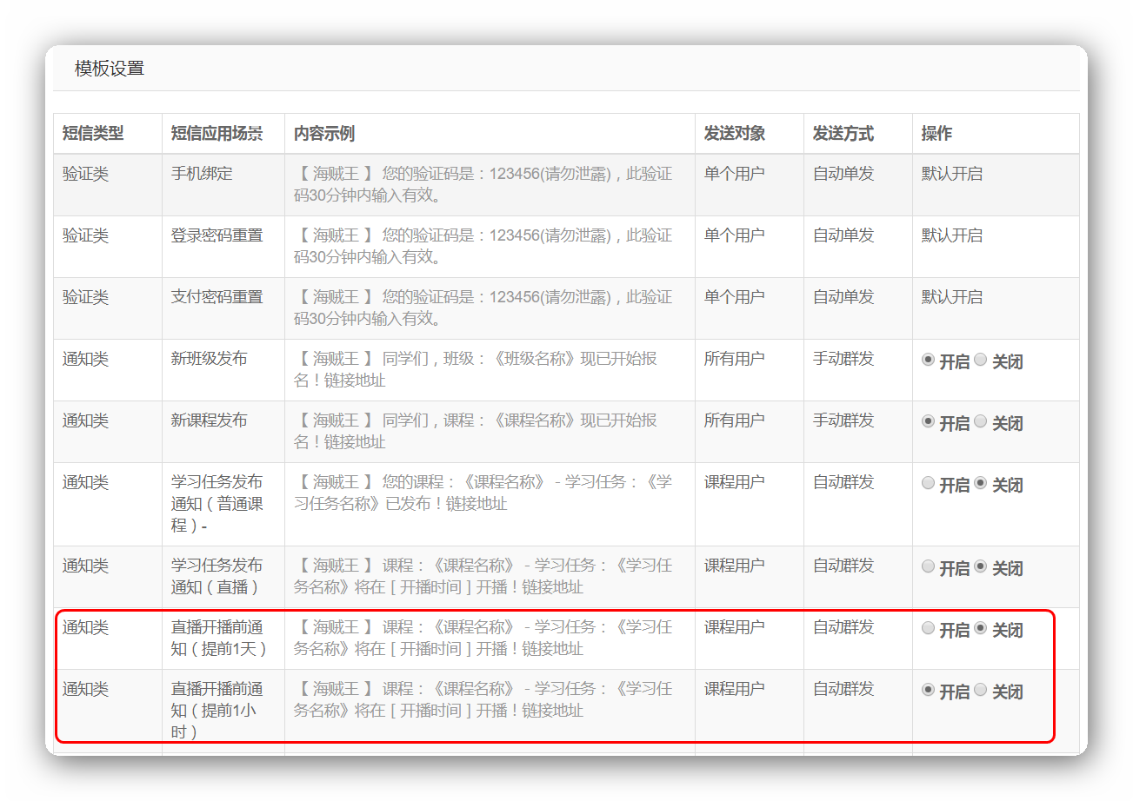Viewport: 1133px width, 801px height.
Task: Click the 支付密码重置 scenario cell
Action: [x=217, y=297]
